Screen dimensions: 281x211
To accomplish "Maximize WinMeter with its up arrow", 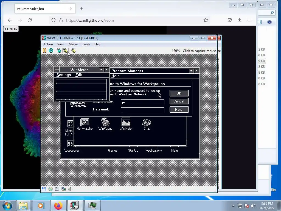I will coord(107,70).
